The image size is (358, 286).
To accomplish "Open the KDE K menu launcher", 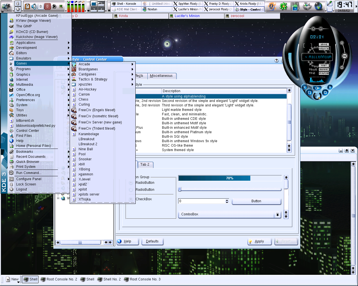I will (x=6, y=6).
